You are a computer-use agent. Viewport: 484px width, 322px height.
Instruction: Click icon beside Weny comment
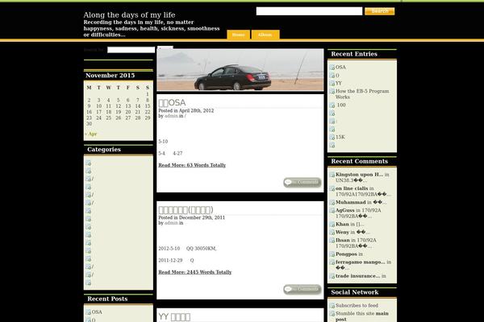point(332,233)
